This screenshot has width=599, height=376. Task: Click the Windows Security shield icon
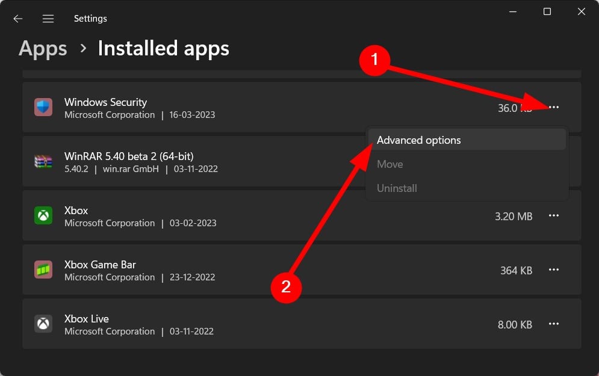pyautogui.click(x=43, y=107)
